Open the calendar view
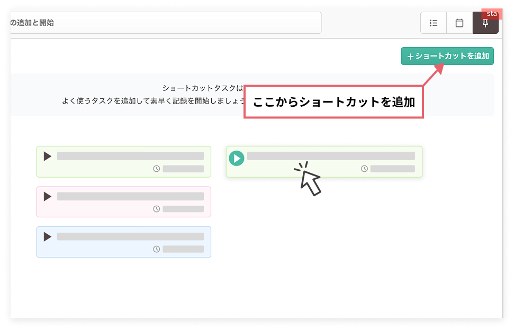Viewport: 514px width, 331px height. pos(459,23)
